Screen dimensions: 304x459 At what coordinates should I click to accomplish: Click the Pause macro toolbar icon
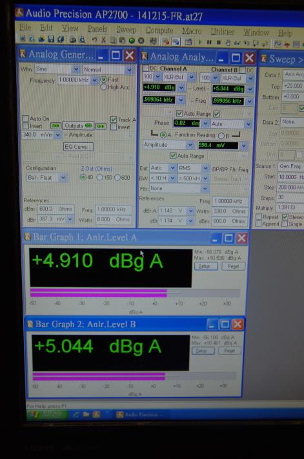point(209,43)
